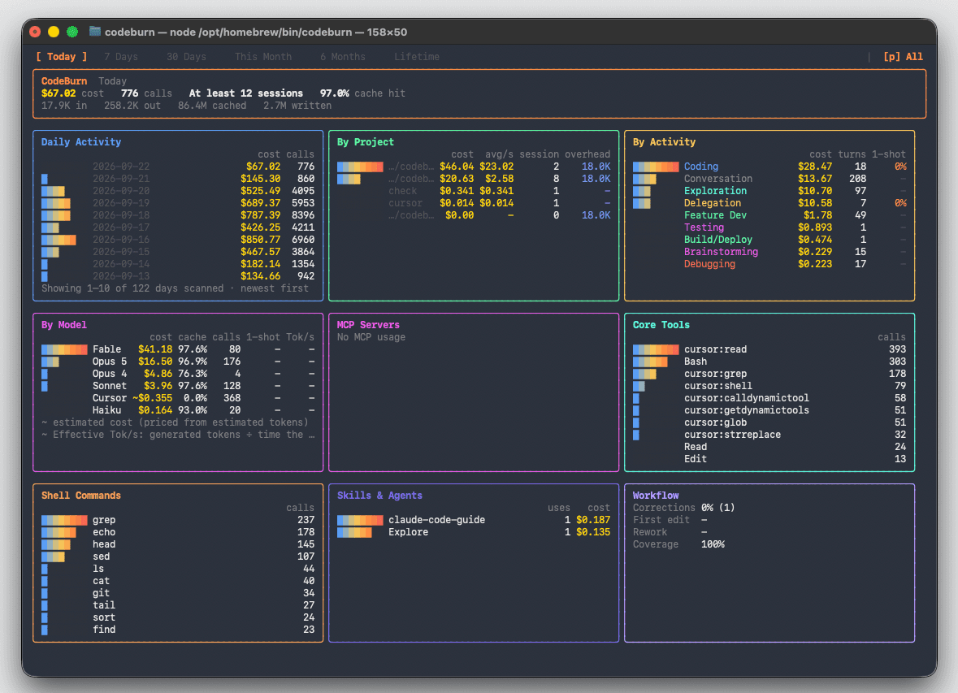Select the Today period tab
The width and height of the screenshot is (958, 693).
click(x=61, y=57)
